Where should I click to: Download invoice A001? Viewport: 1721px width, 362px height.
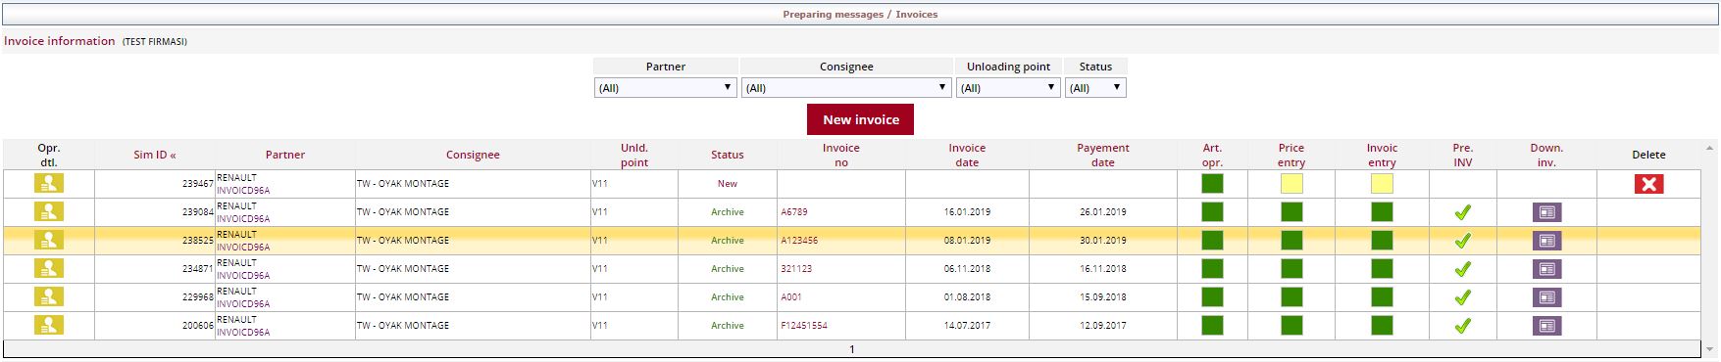1546,297
